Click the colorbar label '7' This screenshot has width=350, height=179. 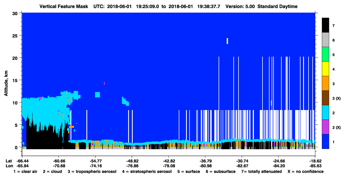coord(333,26)
